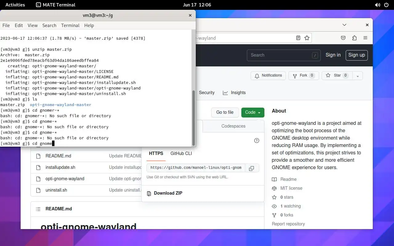
Task: Click file icon next to uninstall.sh
Action: [38, 190]
